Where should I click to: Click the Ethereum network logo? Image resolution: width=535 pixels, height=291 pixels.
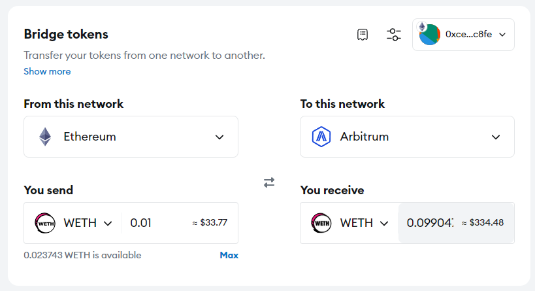point(45,137)
